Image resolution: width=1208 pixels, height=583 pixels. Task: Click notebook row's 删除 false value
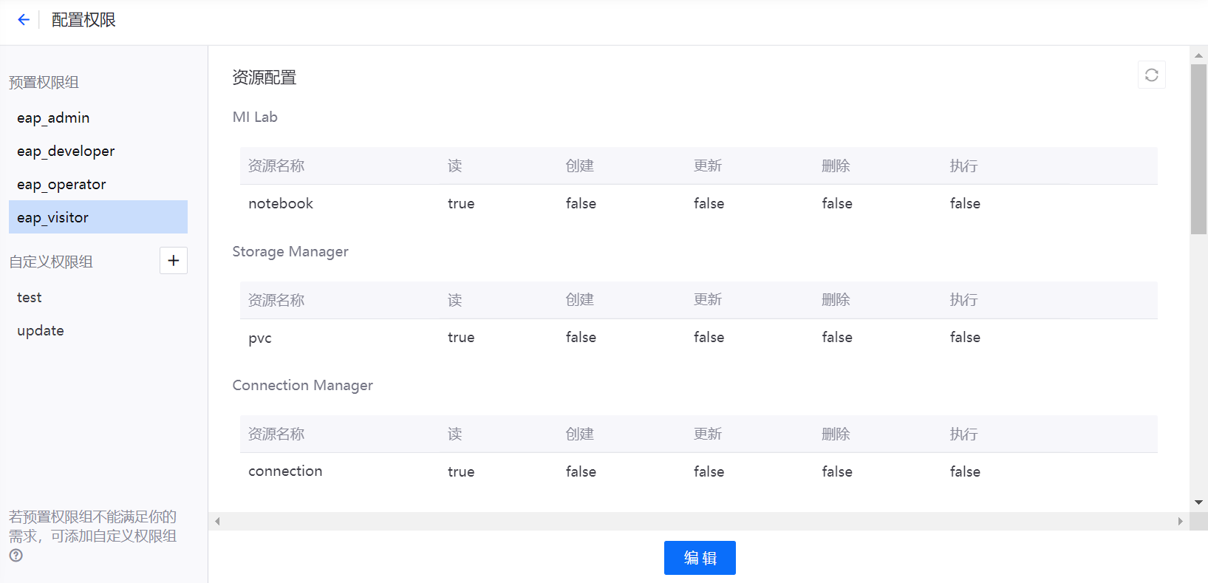pyautogui.click(x=837, y=203)
